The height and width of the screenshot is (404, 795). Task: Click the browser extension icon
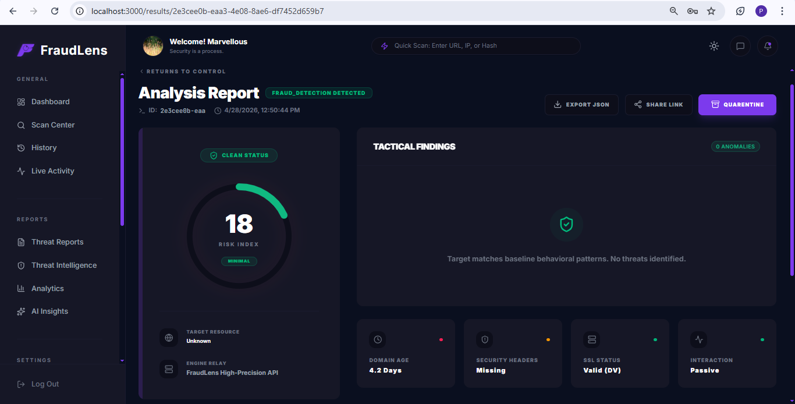click(x=740, y=11)
